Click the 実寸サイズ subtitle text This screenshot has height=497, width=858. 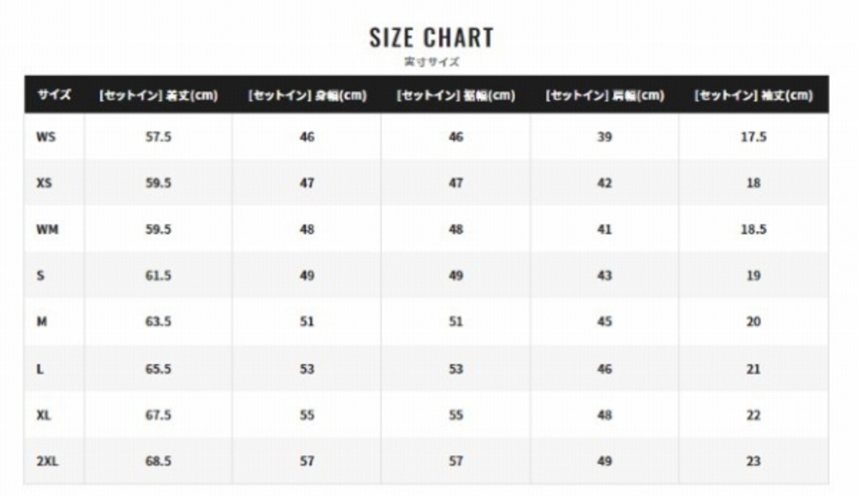pos(431,62)
